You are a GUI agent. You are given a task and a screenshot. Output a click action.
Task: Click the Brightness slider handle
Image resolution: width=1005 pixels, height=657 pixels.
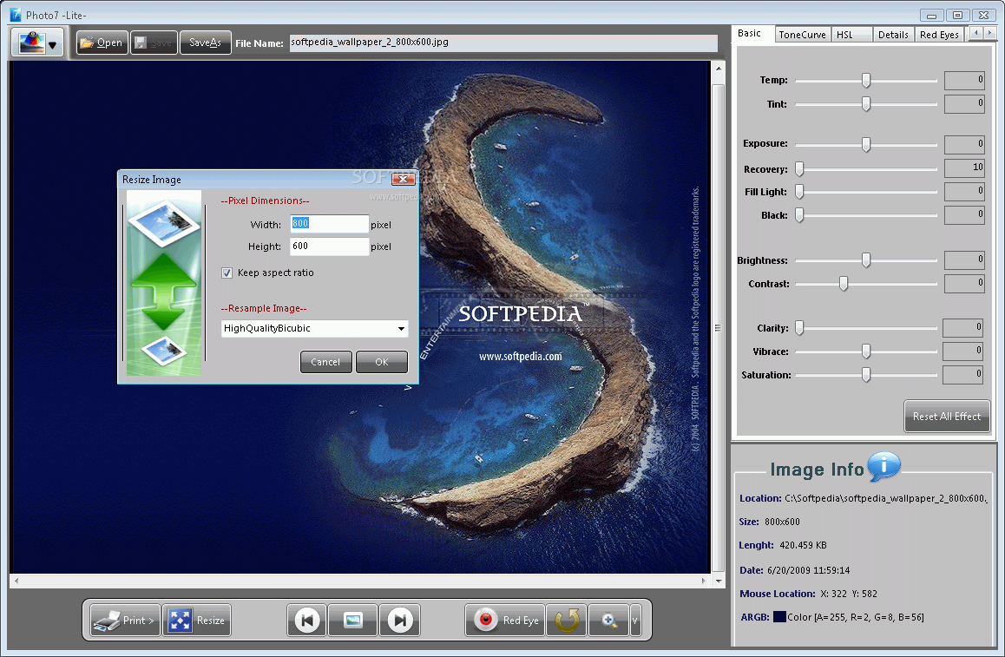click(866, 260)
